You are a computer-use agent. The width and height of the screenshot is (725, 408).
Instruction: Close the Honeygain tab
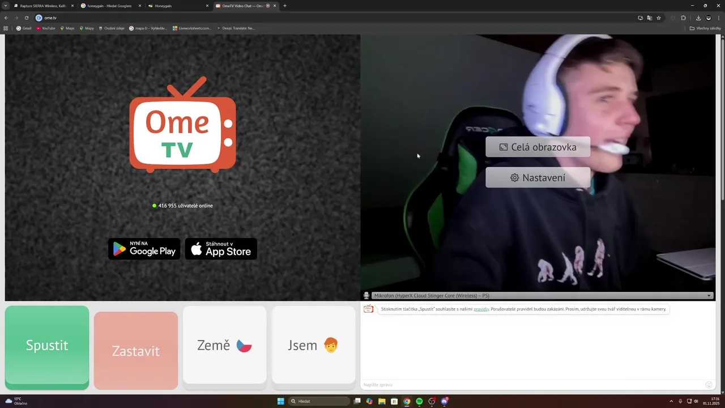click(207, 6)
